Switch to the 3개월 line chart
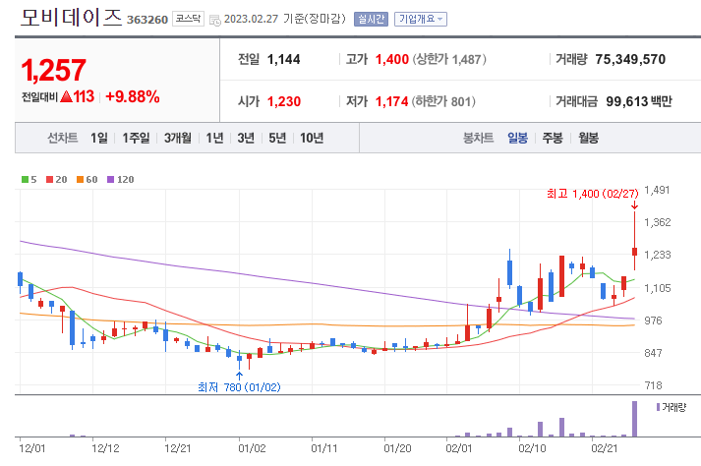The image size is (701, 466). click(x=178, y=138)
